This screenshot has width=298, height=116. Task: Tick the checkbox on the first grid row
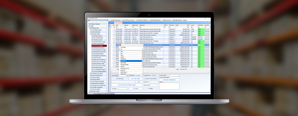click(x=113, y=29)
